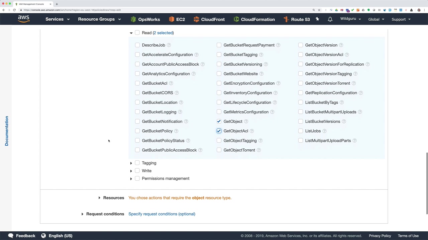Viewport: 428px width, 240px height.
Task: Click Specify request conditions (optional) link
Action: pos(162,214)
